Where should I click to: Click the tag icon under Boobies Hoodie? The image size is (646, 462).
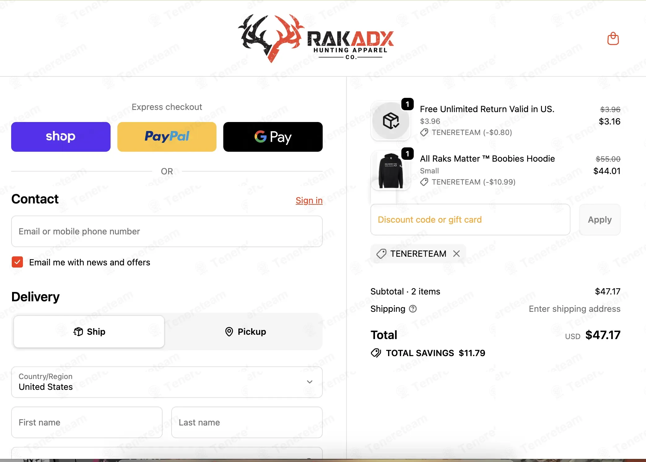[x=424, y=182]
